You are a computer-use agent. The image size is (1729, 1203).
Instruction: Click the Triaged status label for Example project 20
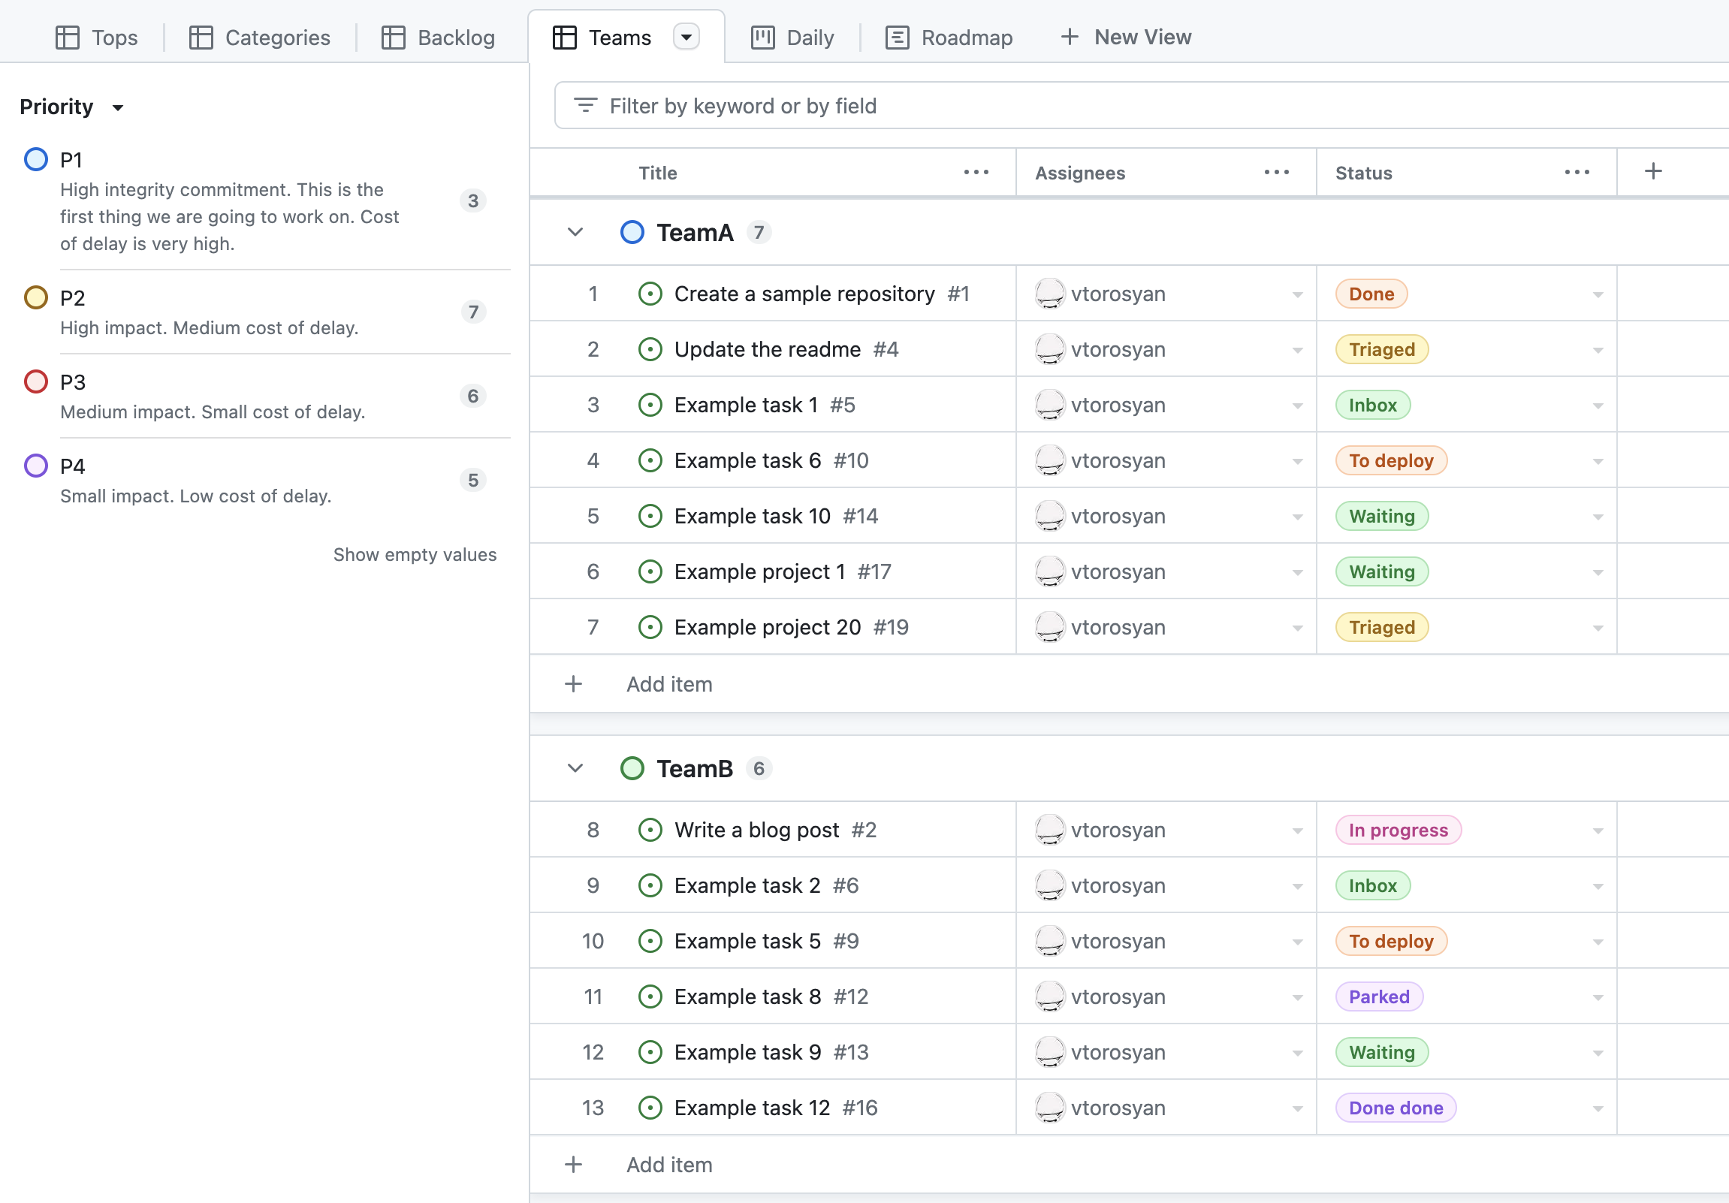pyautogui.click(x=1381, y=628)
